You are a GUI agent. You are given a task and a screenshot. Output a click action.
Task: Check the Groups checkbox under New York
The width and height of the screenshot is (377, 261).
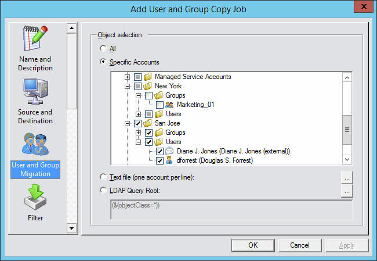[x=149, y=95]
